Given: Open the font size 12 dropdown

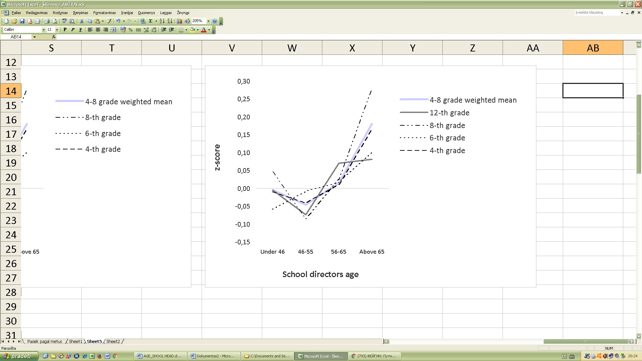Looking at the screenshot, I should 57,30.
